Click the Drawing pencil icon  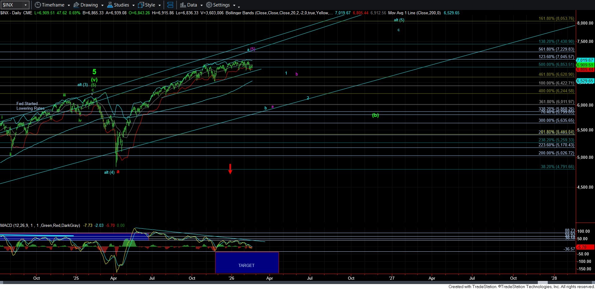pyautogui.click(x=76, y=5)
